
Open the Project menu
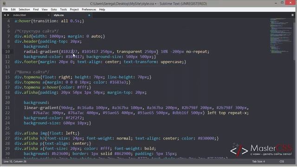[74, 9]
